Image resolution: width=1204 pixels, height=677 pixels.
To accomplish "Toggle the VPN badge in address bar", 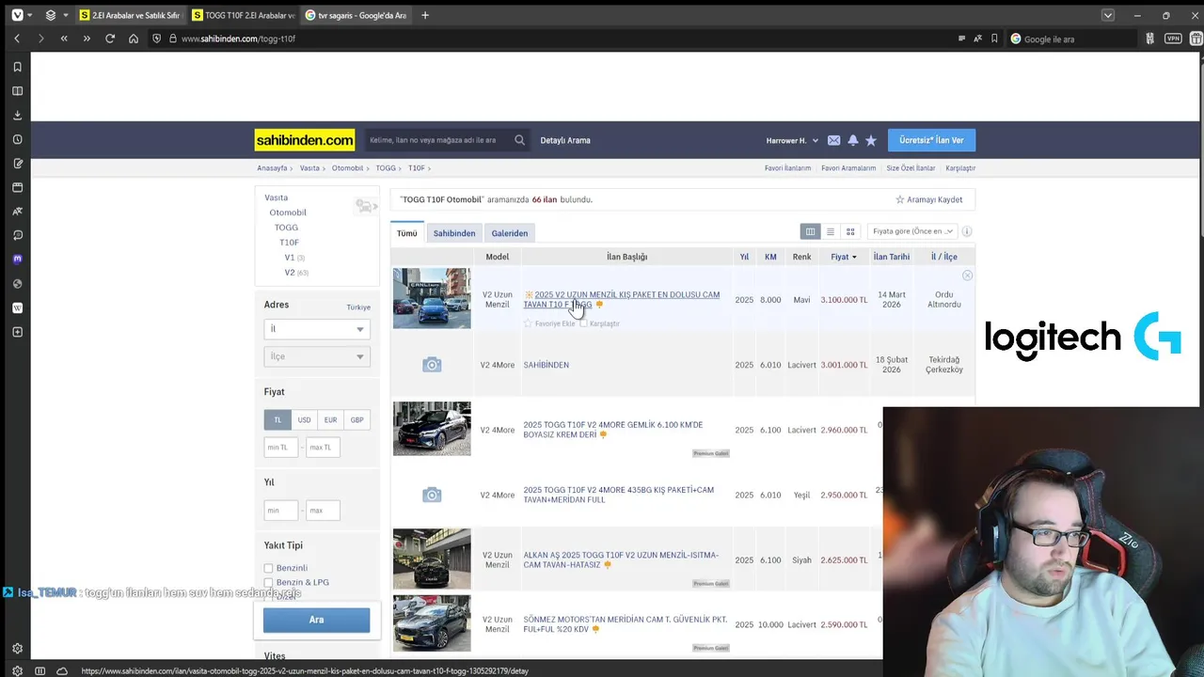I will pyautogui.click(x=1173, y=39).
